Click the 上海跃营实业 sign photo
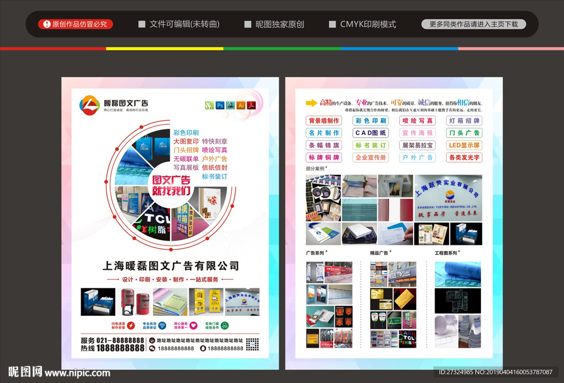 click(x=448, y=198)
